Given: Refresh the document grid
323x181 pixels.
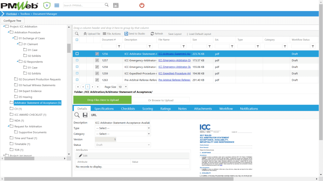Looking at the screenshot, I should pyautogui.click(x=157, y=34).
